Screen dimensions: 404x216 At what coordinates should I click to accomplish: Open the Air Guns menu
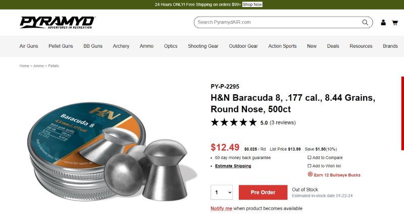click(29, 46)
